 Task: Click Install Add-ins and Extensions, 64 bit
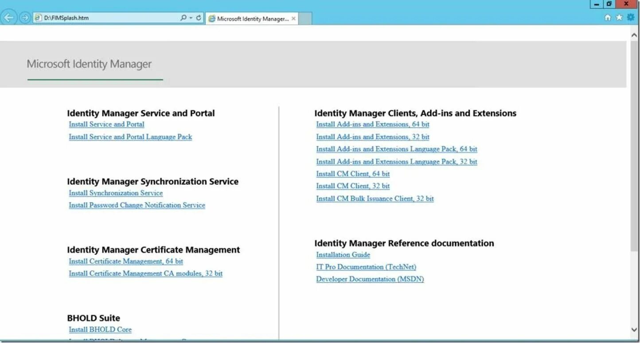point(373,125)
